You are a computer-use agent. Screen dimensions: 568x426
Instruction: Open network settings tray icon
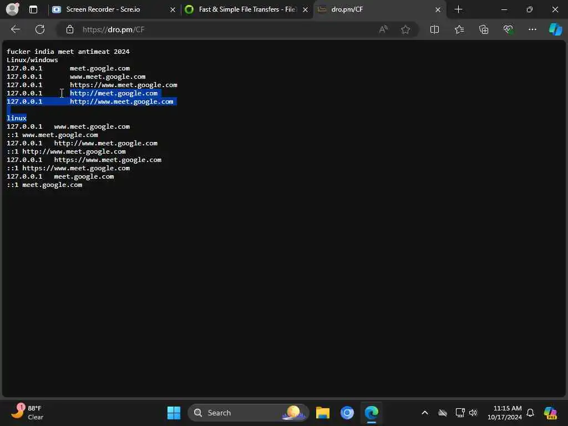(460, 413)
